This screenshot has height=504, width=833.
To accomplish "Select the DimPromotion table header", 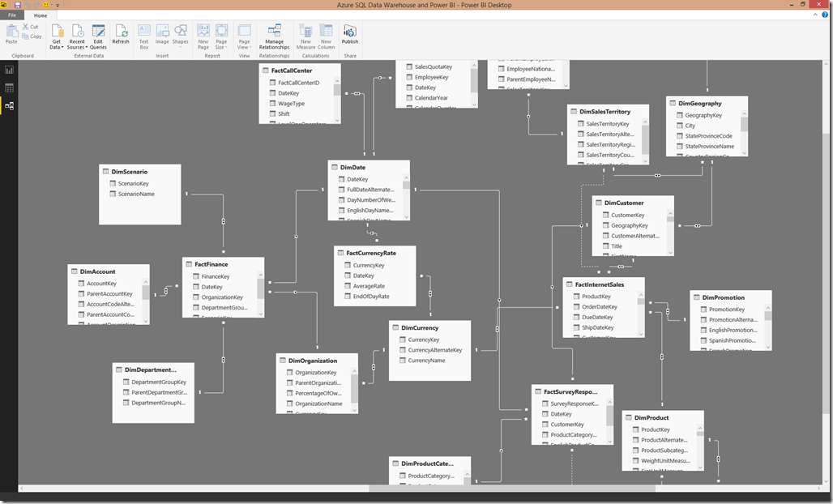I will click(730, 297).
